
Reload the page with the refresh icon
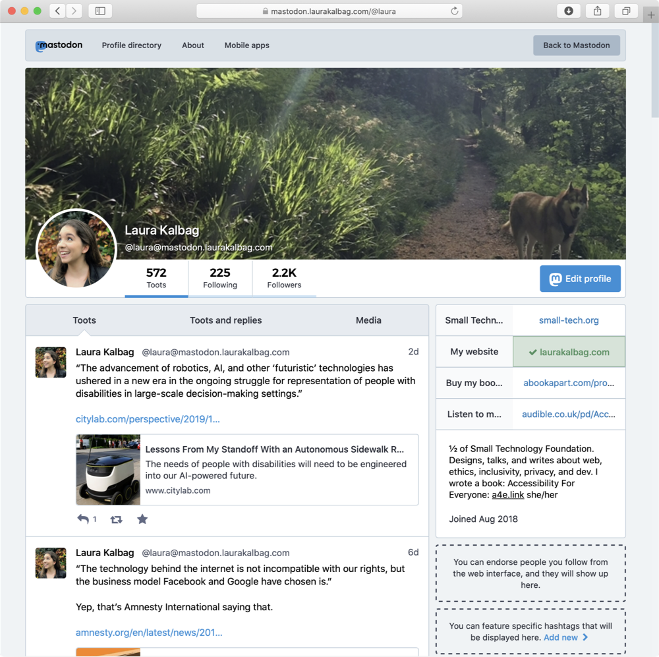point(454,11)
